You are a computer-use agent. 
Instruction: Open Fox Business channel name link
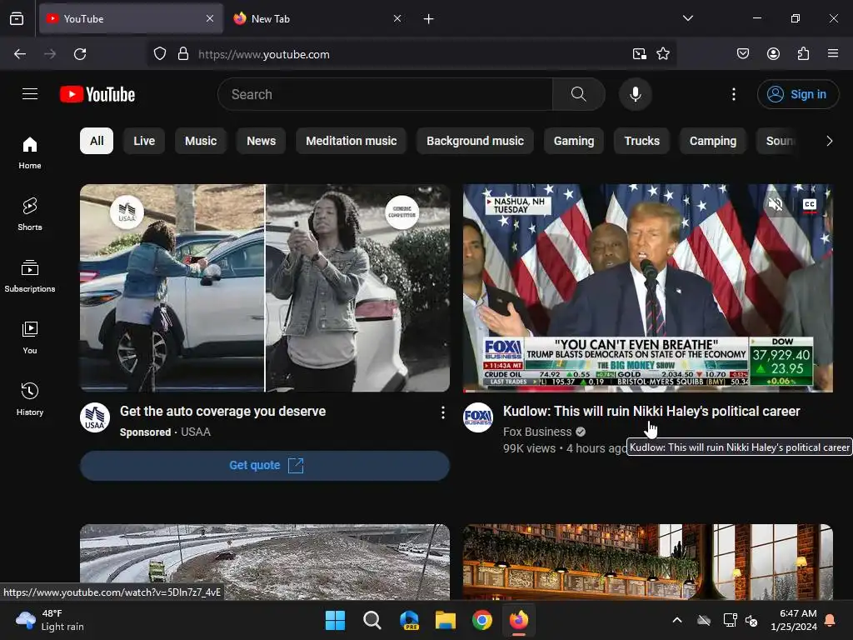click(537, 432)
